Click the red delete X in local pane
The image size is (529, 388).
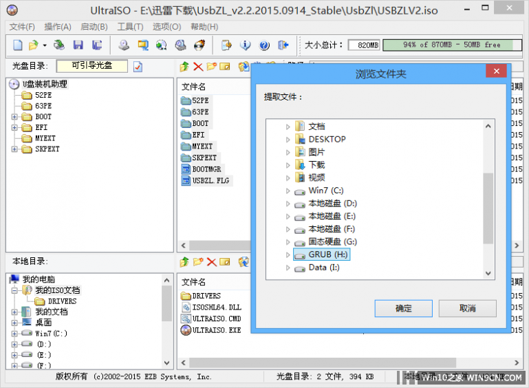(x=212, y=262)
